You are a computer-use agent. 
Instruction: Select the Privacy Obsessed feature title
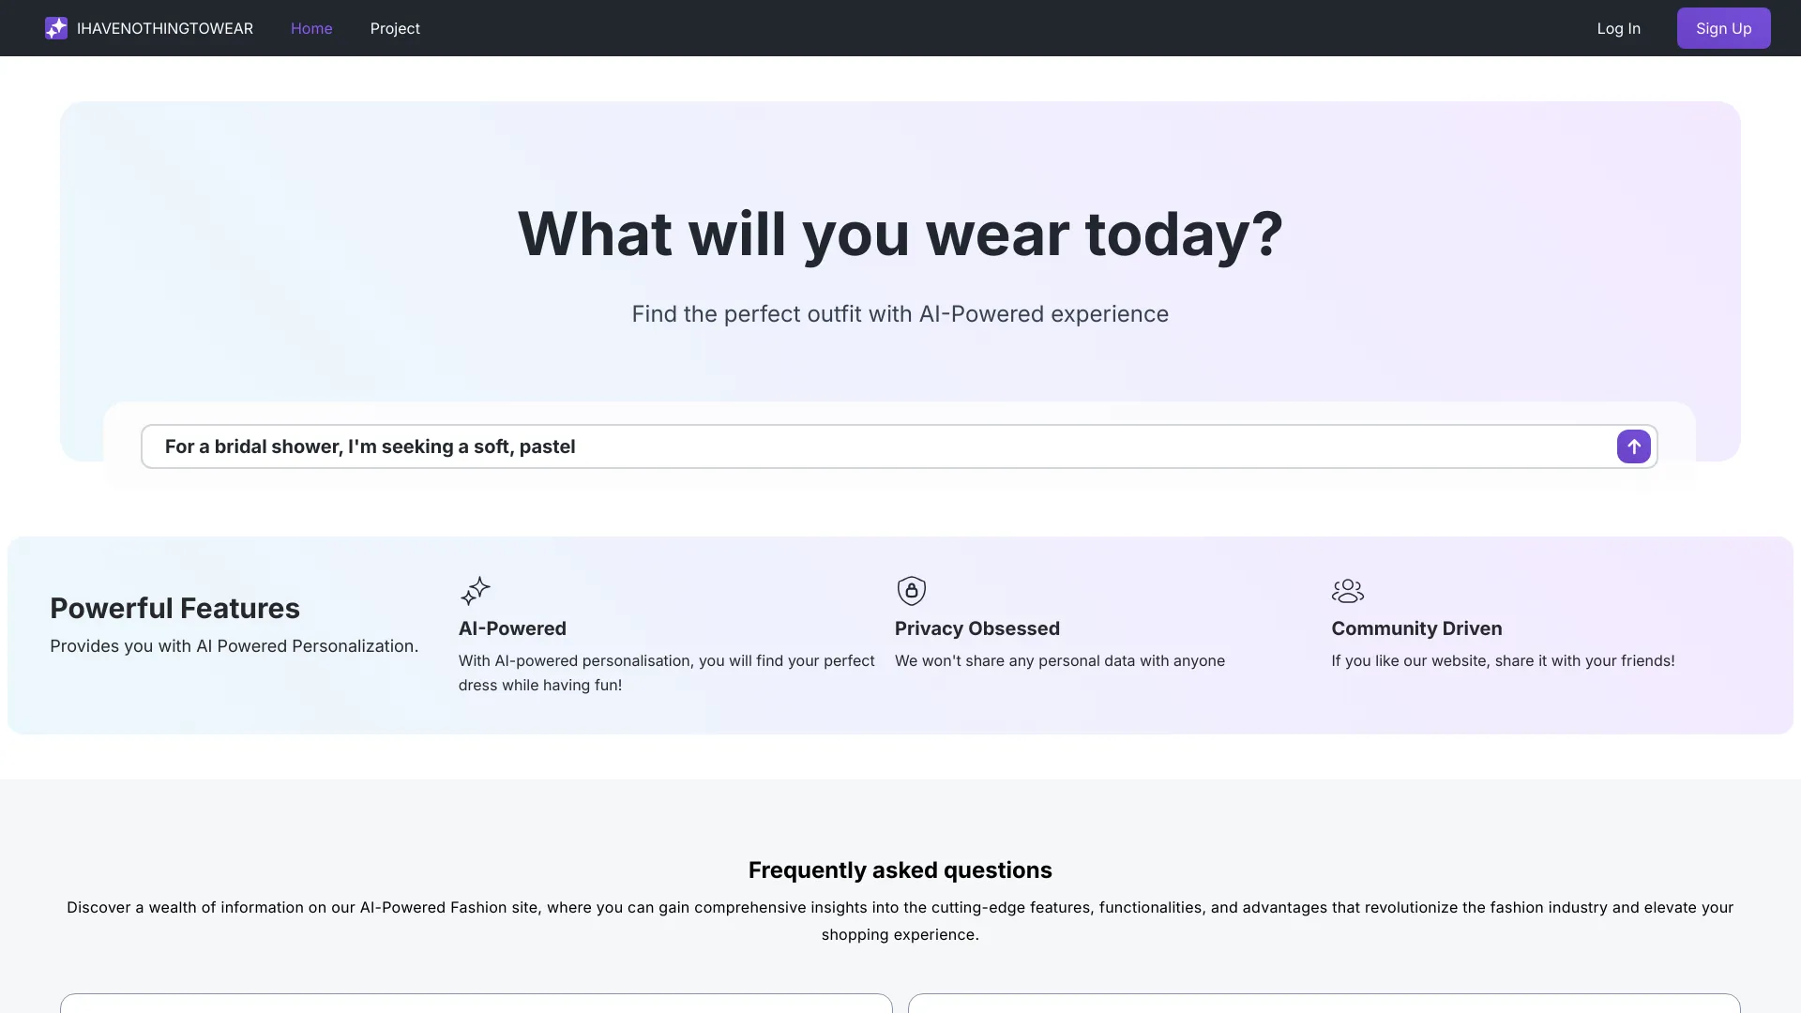[976, 628]
